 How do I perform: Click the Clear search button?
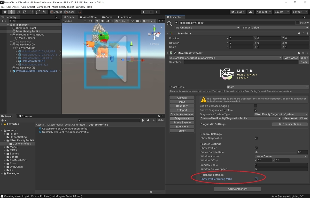point(304,62)
